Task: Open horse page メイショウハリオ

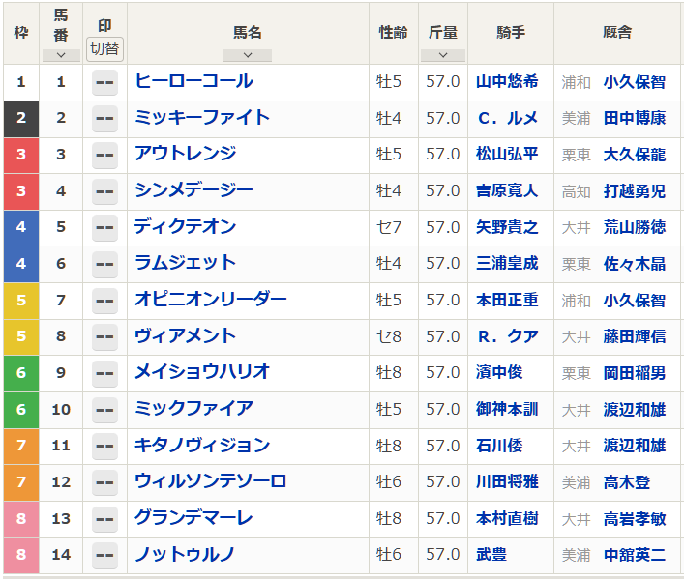Action: point(202,372)
